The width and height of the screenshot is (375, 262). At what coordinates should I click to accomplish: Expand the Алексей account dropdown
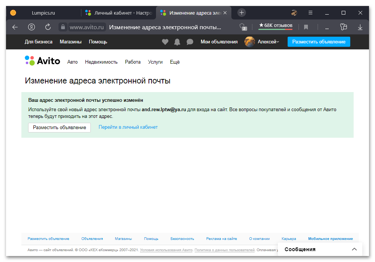(x=268, y=42)
